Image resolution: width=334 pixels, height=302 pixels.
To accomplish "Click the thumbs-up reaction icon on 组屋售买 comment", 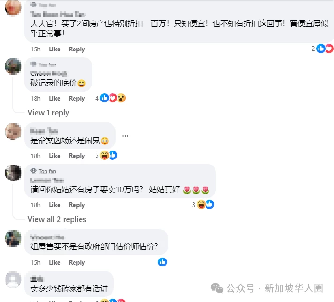I will click(163, 262).
